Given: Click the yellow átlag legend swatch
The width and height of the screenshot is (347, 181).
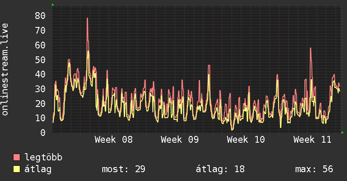Looking at the screenshot, I should 17,169.
